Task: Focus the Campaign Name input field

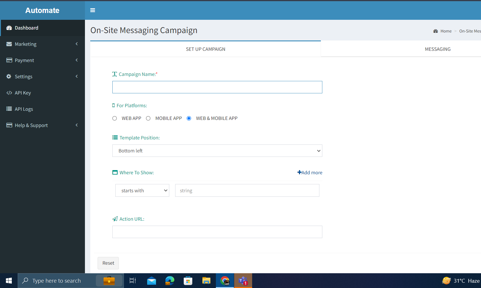Action: tap(217, 87)
